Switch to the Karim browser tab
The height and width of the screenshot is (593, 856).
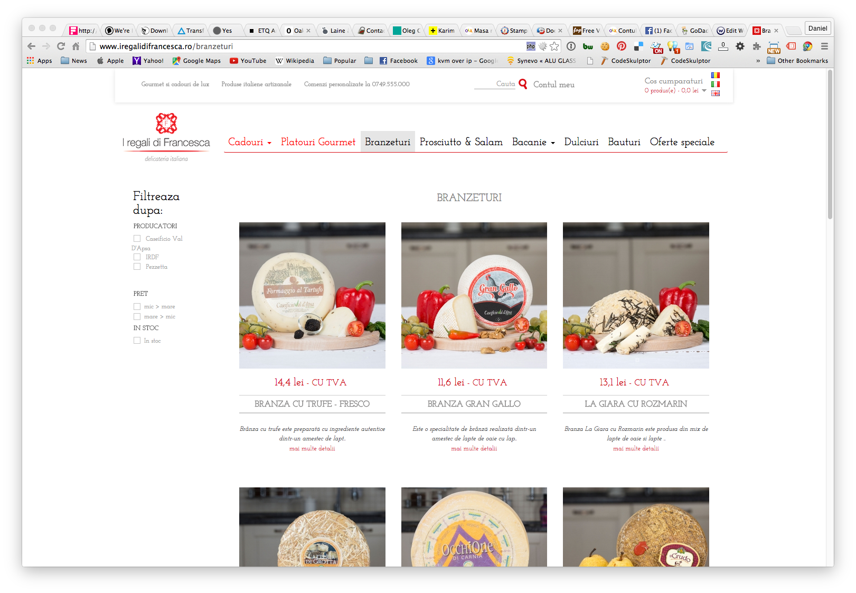tap(443, 31)
